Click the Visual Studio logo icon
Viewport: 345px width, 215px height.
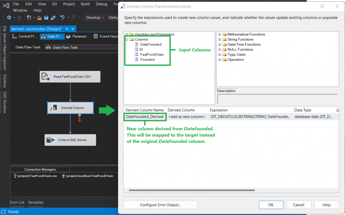(x=6, y=5)
